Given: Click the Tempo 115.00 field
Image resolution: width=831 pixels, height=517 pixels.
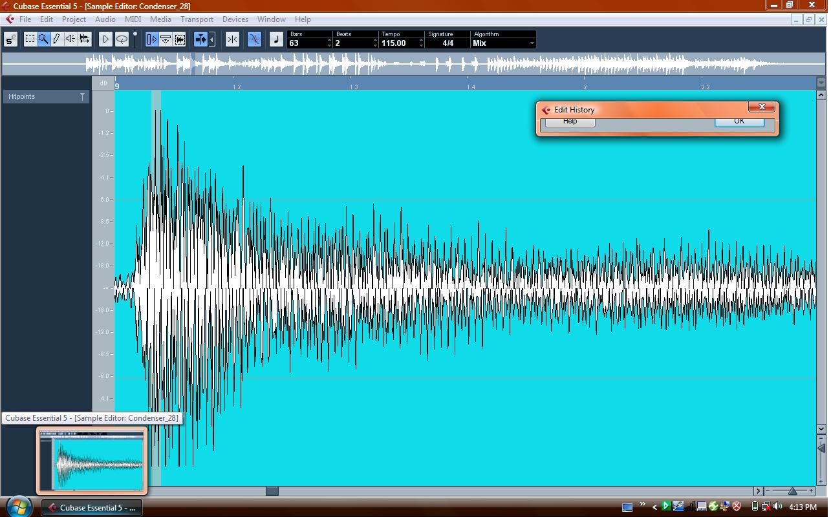Looking at the screenshot, I should click(398, 43).
